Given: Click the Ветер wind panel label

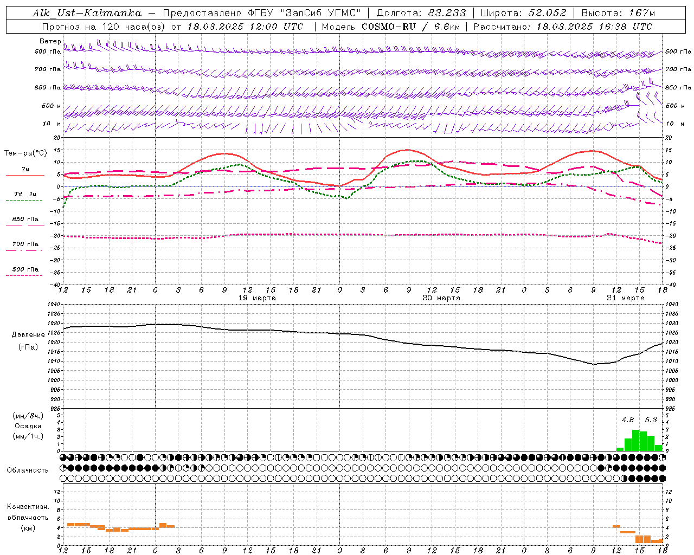Looking at the screenshot, I should point(50,41).
